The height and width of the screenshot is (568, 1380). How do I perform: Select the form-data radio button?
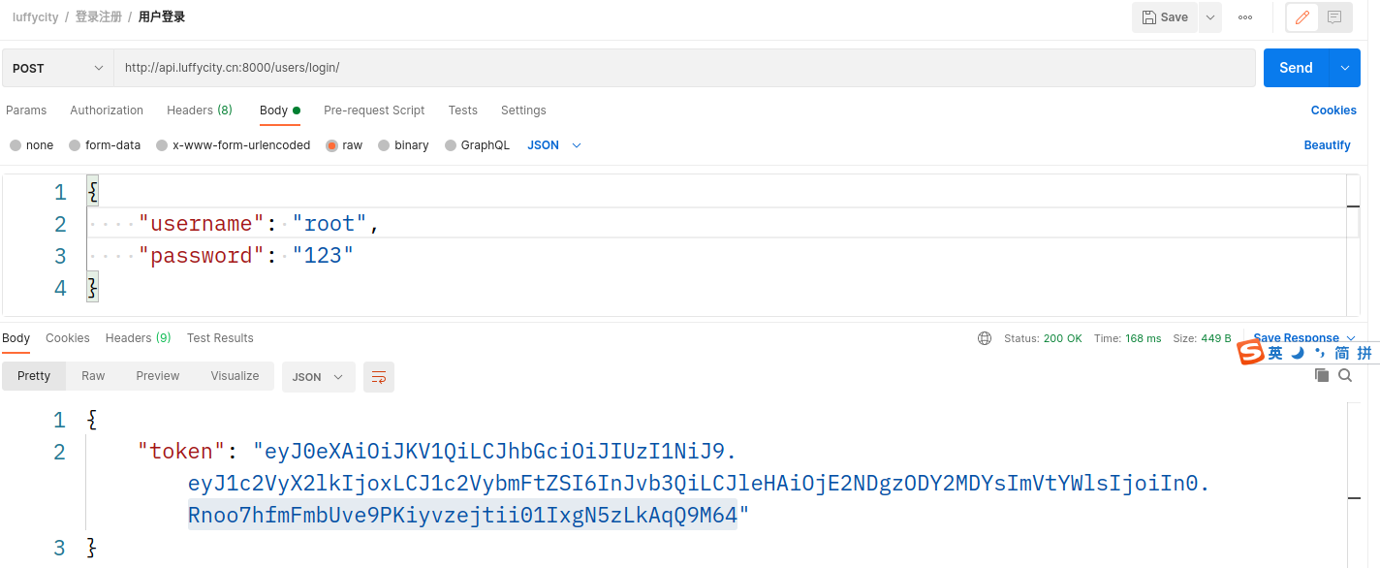[75, 145]
